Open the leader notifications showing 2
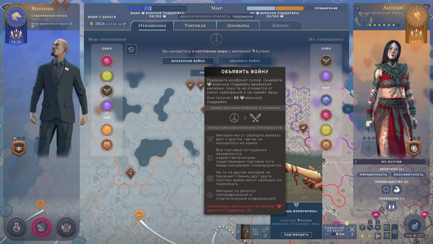Image resolution: width=433 pixels, height=244 pixels. [246, 231]
